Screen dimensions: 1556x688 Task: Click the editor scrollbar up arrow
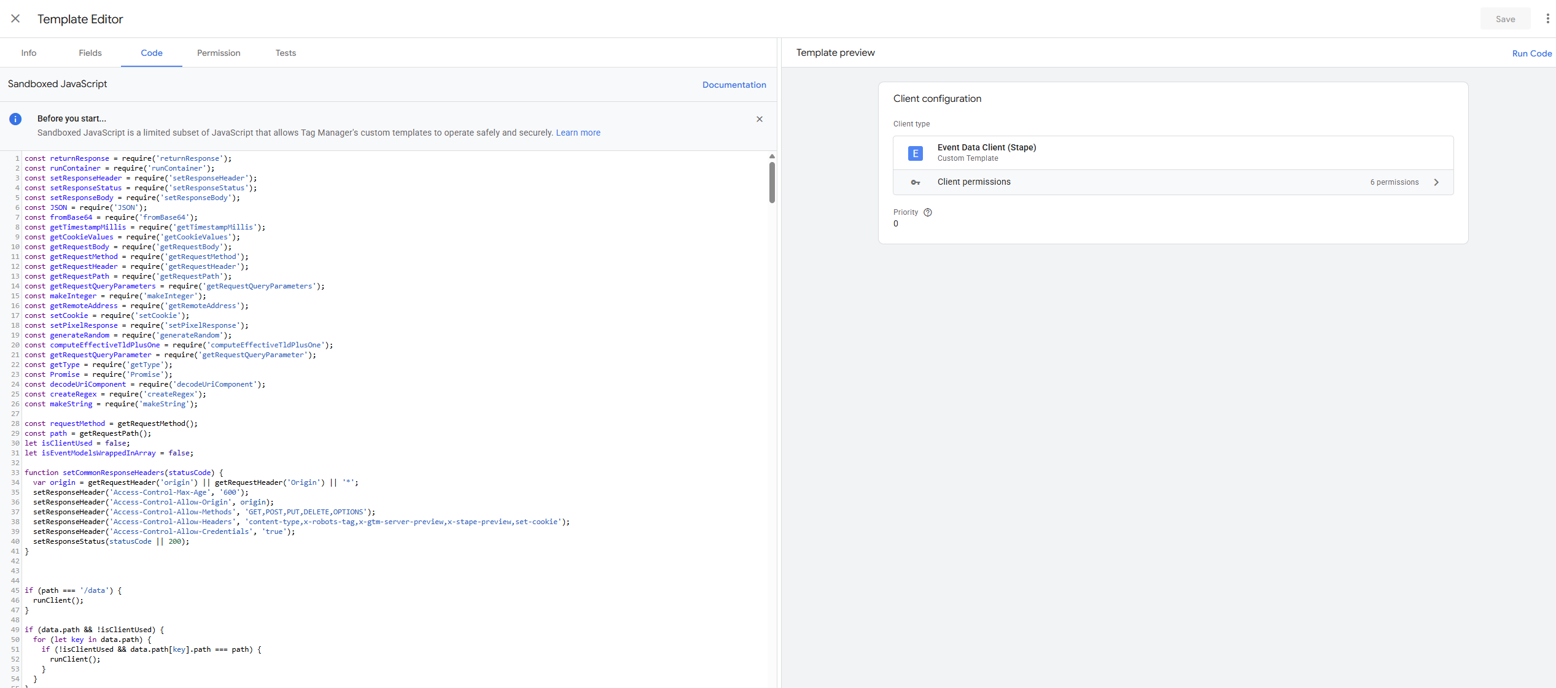(x=772, y=157)
